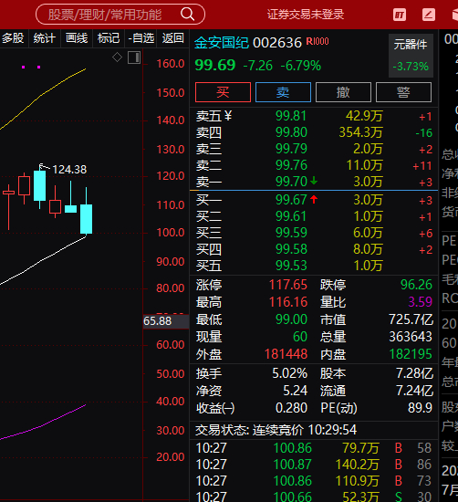Screen dimensions: 458x502
Task: Click sell-four price 99.80
Action: pyautogui.click(x=291, y=132)
